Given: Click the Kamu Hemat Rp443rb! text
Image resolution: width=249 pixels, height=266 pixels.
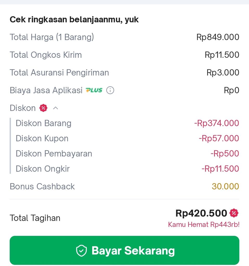Looking at the screenshot, I should [204, 224].
